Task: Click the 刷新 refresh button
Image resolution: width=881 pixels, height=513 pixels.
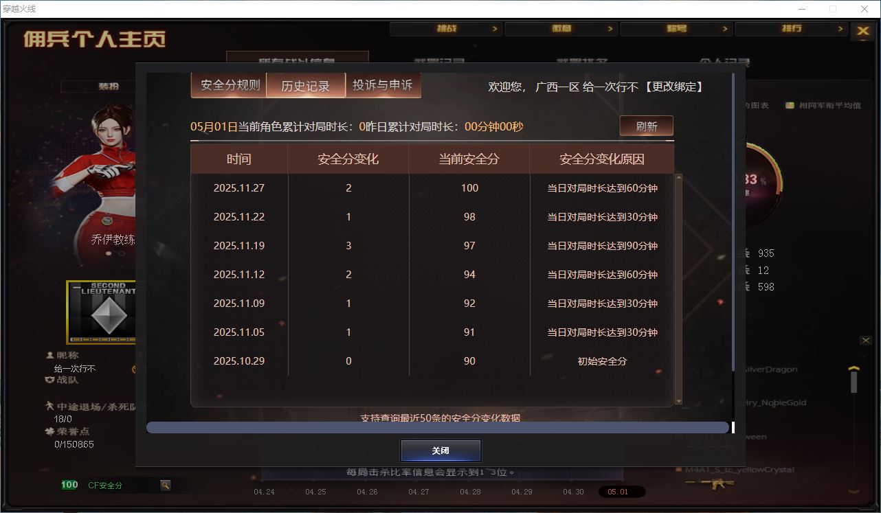Action: [x=646, y=126]
